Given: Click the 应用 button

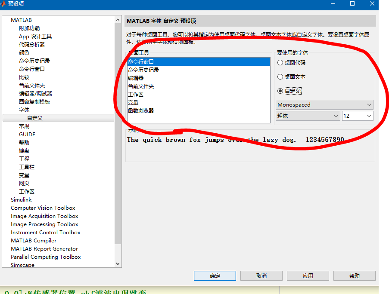Looking at the screenshot, I should click(308, 276).
